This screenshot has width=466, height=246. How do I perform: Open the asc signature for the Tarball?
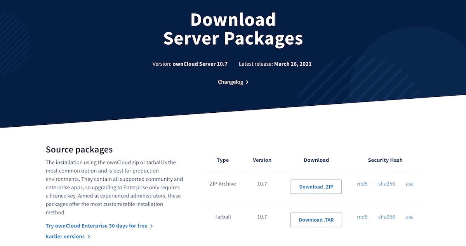pyautogui.click(x=409, y=217)
